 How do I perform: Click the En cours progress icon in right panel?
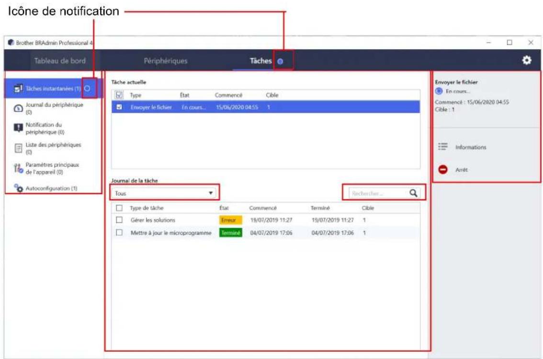pos(439,91)
